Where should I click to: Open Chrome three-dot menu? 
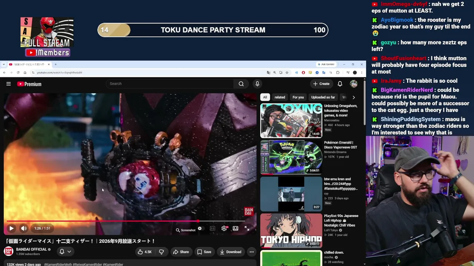point(362,72)
